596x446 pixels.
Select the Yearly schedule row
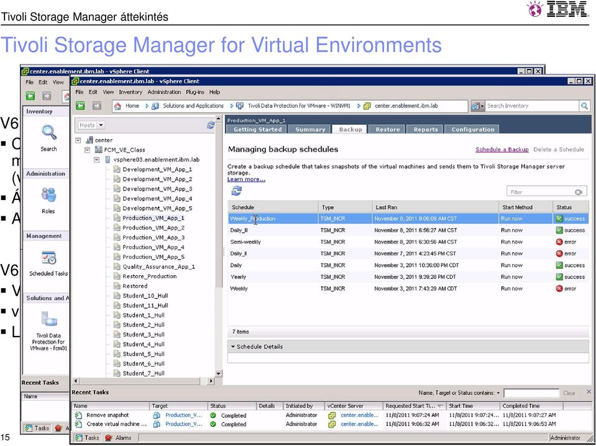click(408, 277)
